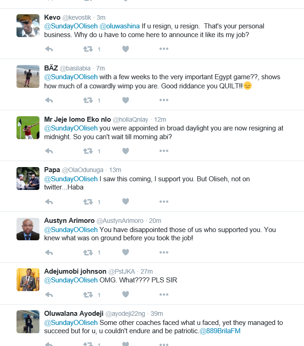Open the @889BrilaFM mention link
This screenshot has width=304, height=346.
click(x=220, y=331)
